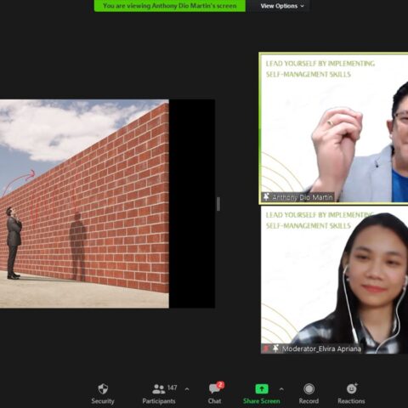Select Anthony Dio Martin's video tile

coord(333,127)
